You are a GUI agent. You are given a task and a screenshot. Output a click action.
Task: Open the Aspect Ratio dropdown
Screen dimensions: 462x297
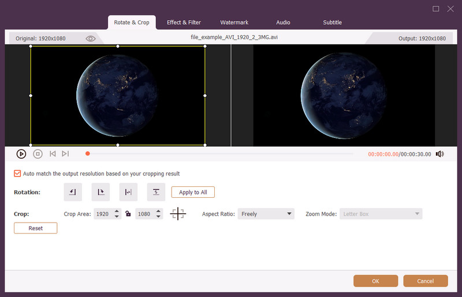266,214
